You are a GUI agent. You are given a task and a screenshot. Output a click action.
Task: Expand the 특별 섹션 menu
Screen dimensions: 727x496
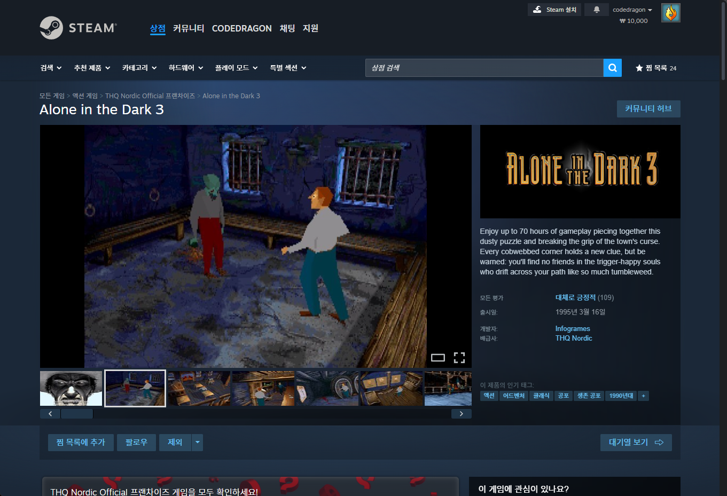tap(288, 68)
